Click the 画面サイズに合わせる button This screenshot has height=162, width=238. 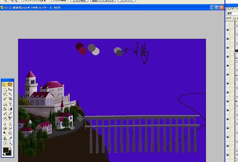103,1
